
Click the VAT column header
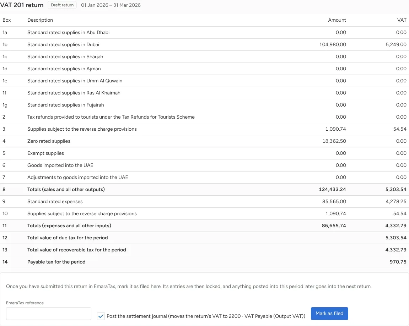pos(402,20)
